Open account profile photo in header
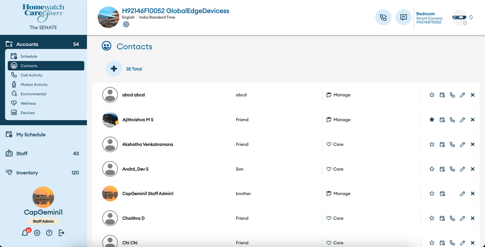The width and height of the screenshot is (485, 247). 109,17
